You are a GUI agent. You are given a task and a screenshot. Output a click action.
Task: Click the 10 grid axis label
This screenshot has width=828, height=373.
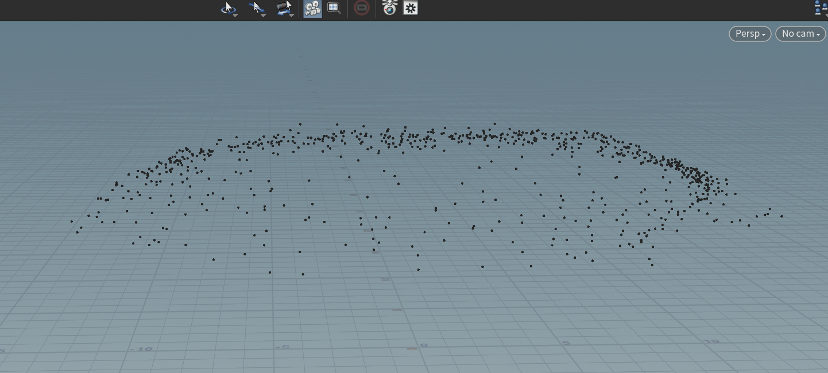click(711, 341)
